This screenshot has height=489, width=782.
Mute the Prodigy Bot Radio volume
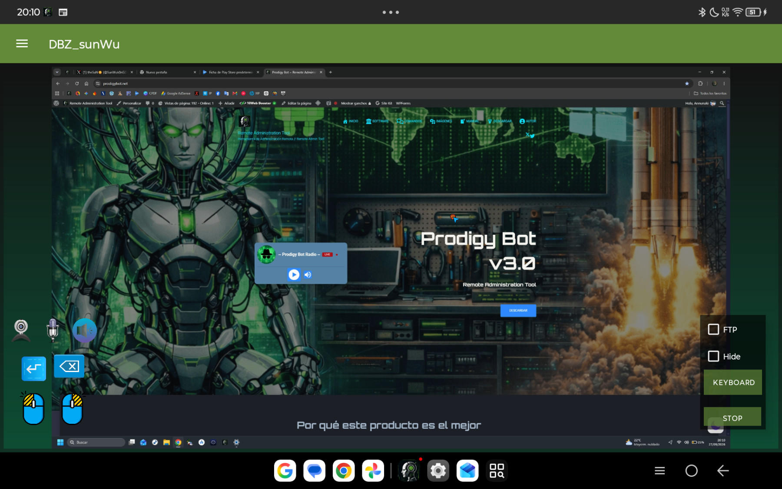[308, 275]
